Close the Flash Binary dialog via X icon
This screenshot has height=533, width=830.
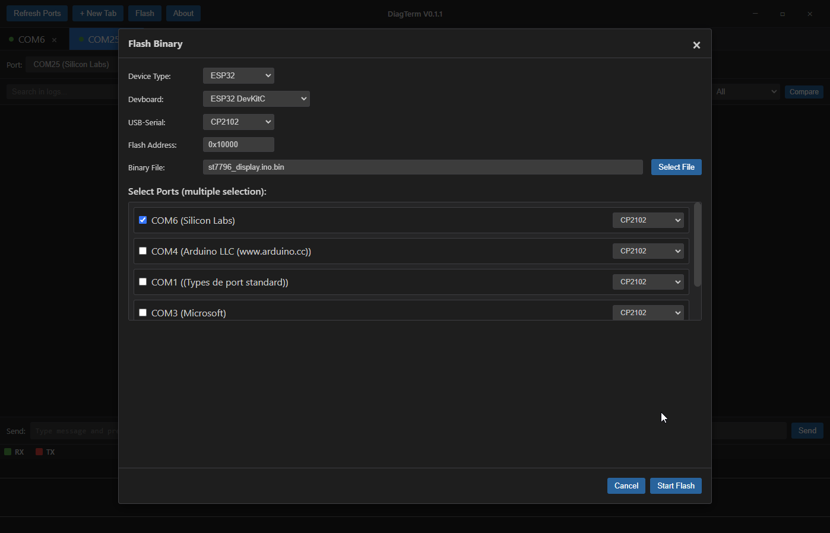(x=696, y=45)
